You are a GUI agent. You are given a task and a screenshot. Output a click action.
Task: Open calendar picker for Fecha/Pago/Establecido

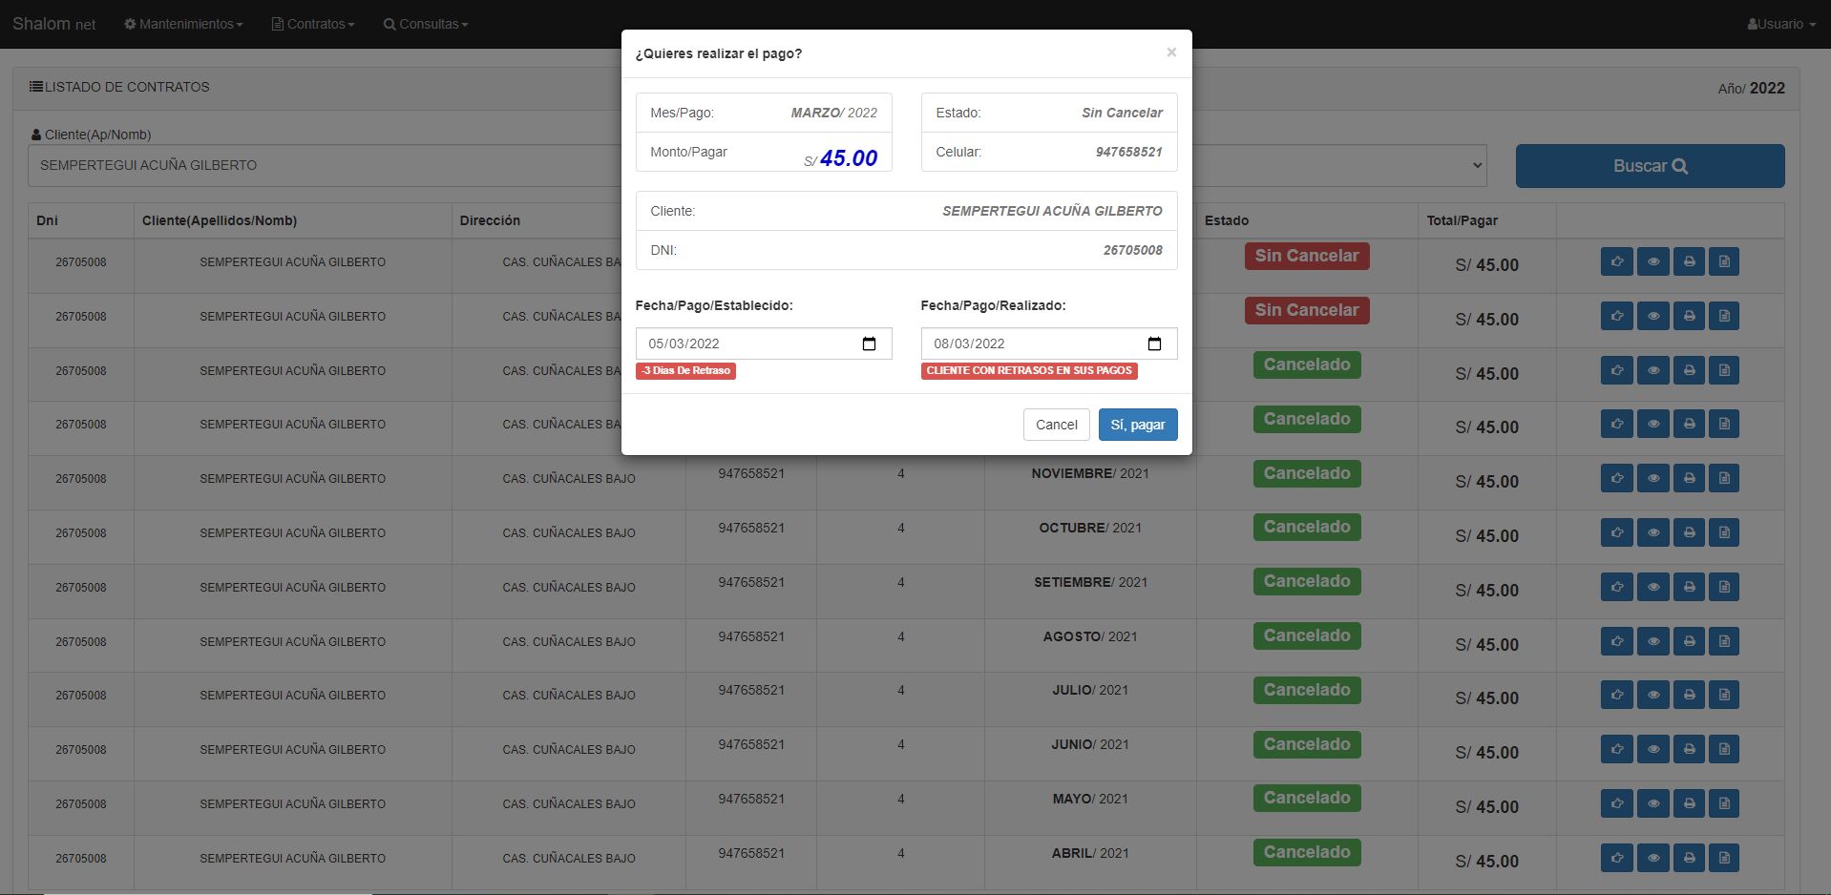tap(869, 343)
